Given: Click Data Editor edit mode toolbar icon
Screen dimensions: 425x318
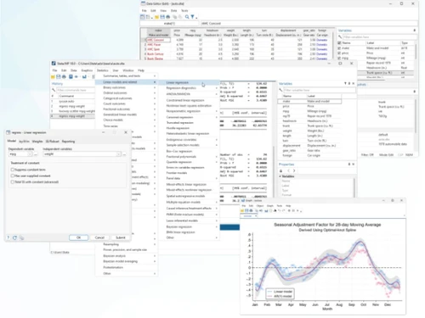Looking at the screenshot, I should (143, 17).
